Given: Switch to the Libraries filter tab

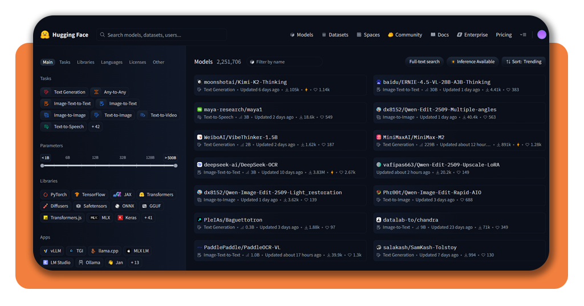Looking at the screenshot, I should [x=86, y=62].
